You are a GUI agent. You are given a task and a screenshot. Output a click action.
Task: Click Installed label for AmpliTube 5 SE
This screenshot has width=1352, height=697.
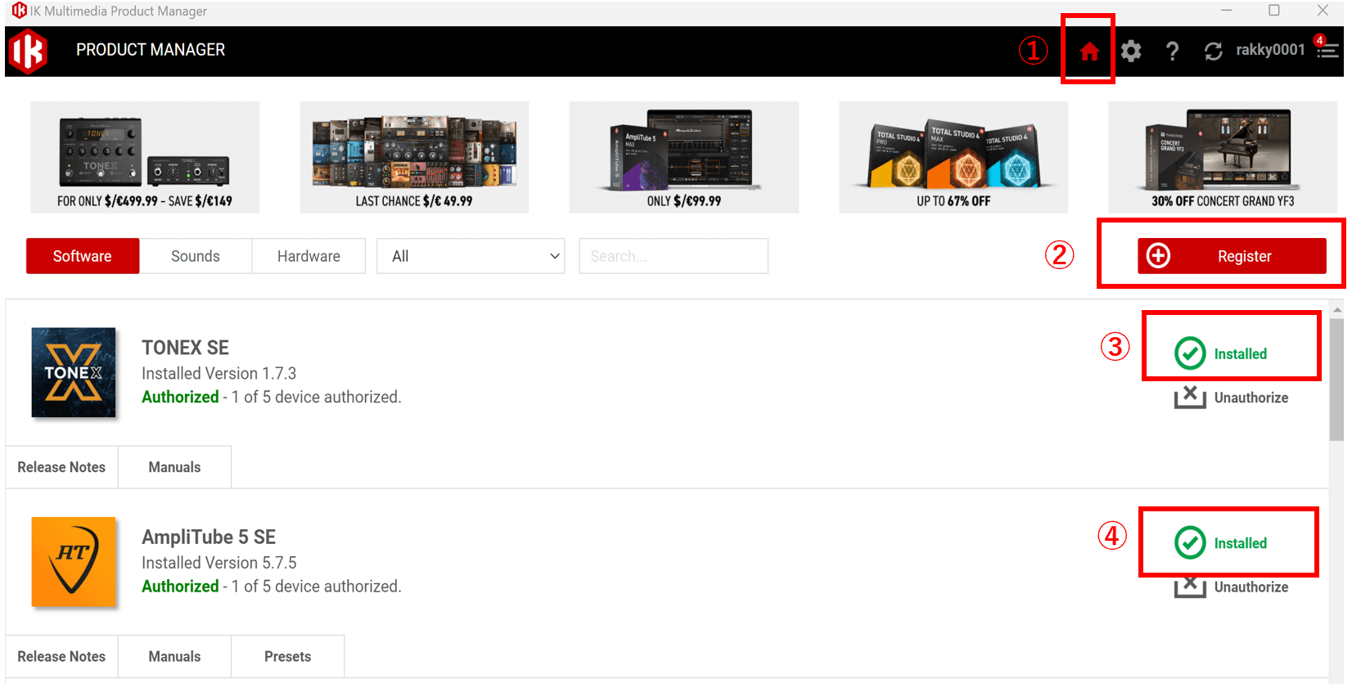pyautogui.click(x=1241, y=543)
